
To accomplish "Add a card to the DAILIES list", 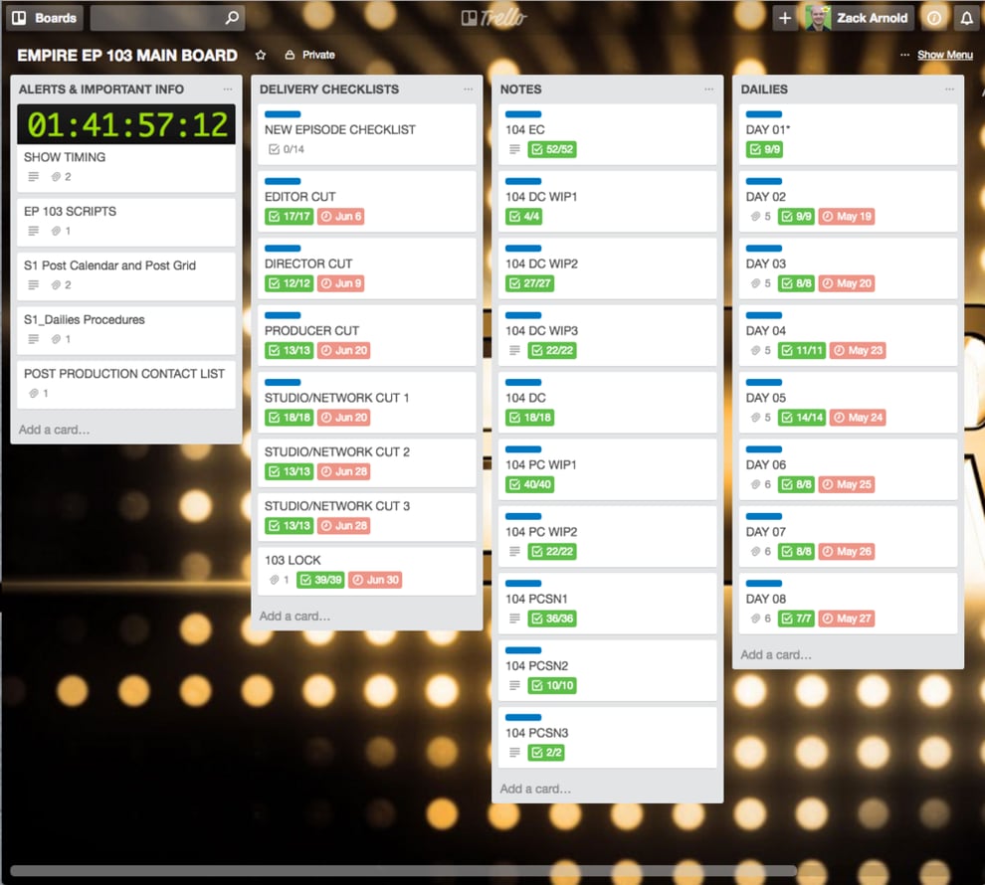I will coord(778,654).
